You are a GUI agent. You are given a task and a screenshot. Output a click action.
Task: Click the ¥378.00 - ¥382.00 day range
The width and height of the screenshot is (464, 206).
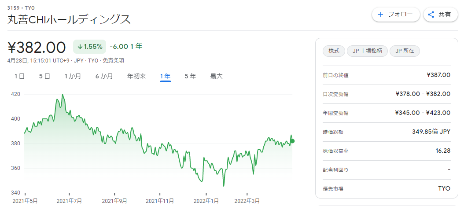(x=423, y=94)
